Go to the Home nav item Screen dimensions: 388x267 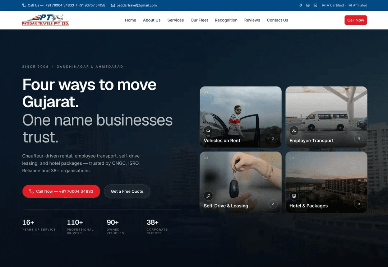point(130,20)
